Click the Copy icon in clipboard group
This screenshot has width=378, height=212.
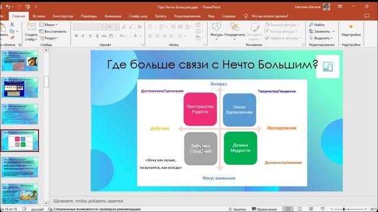(x=12, y=31)
